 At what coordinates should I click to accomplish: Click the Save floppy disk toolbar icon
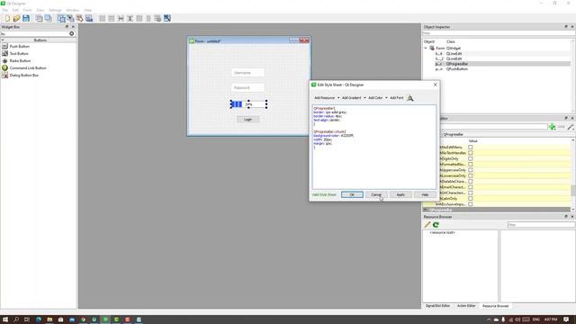coord(26,18)
